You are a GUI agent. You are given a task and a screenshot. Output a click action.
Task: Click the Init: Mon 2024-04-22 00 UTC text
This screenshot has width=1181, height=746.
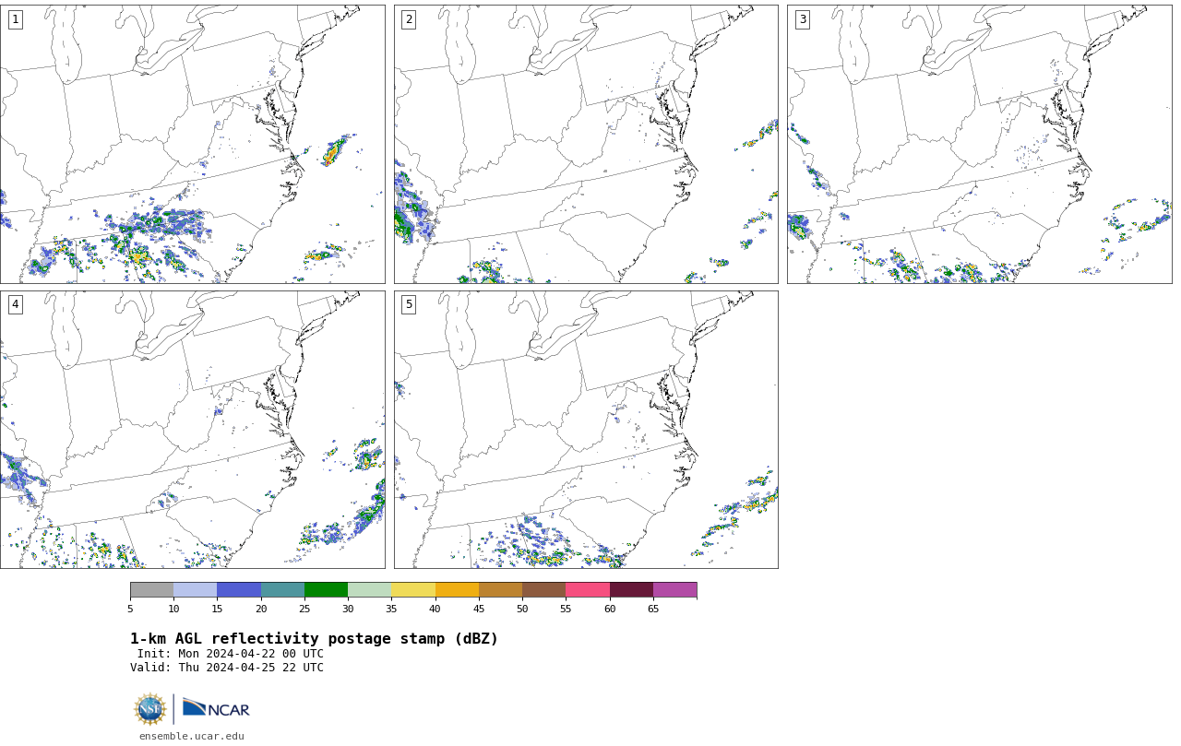[231, 654]
